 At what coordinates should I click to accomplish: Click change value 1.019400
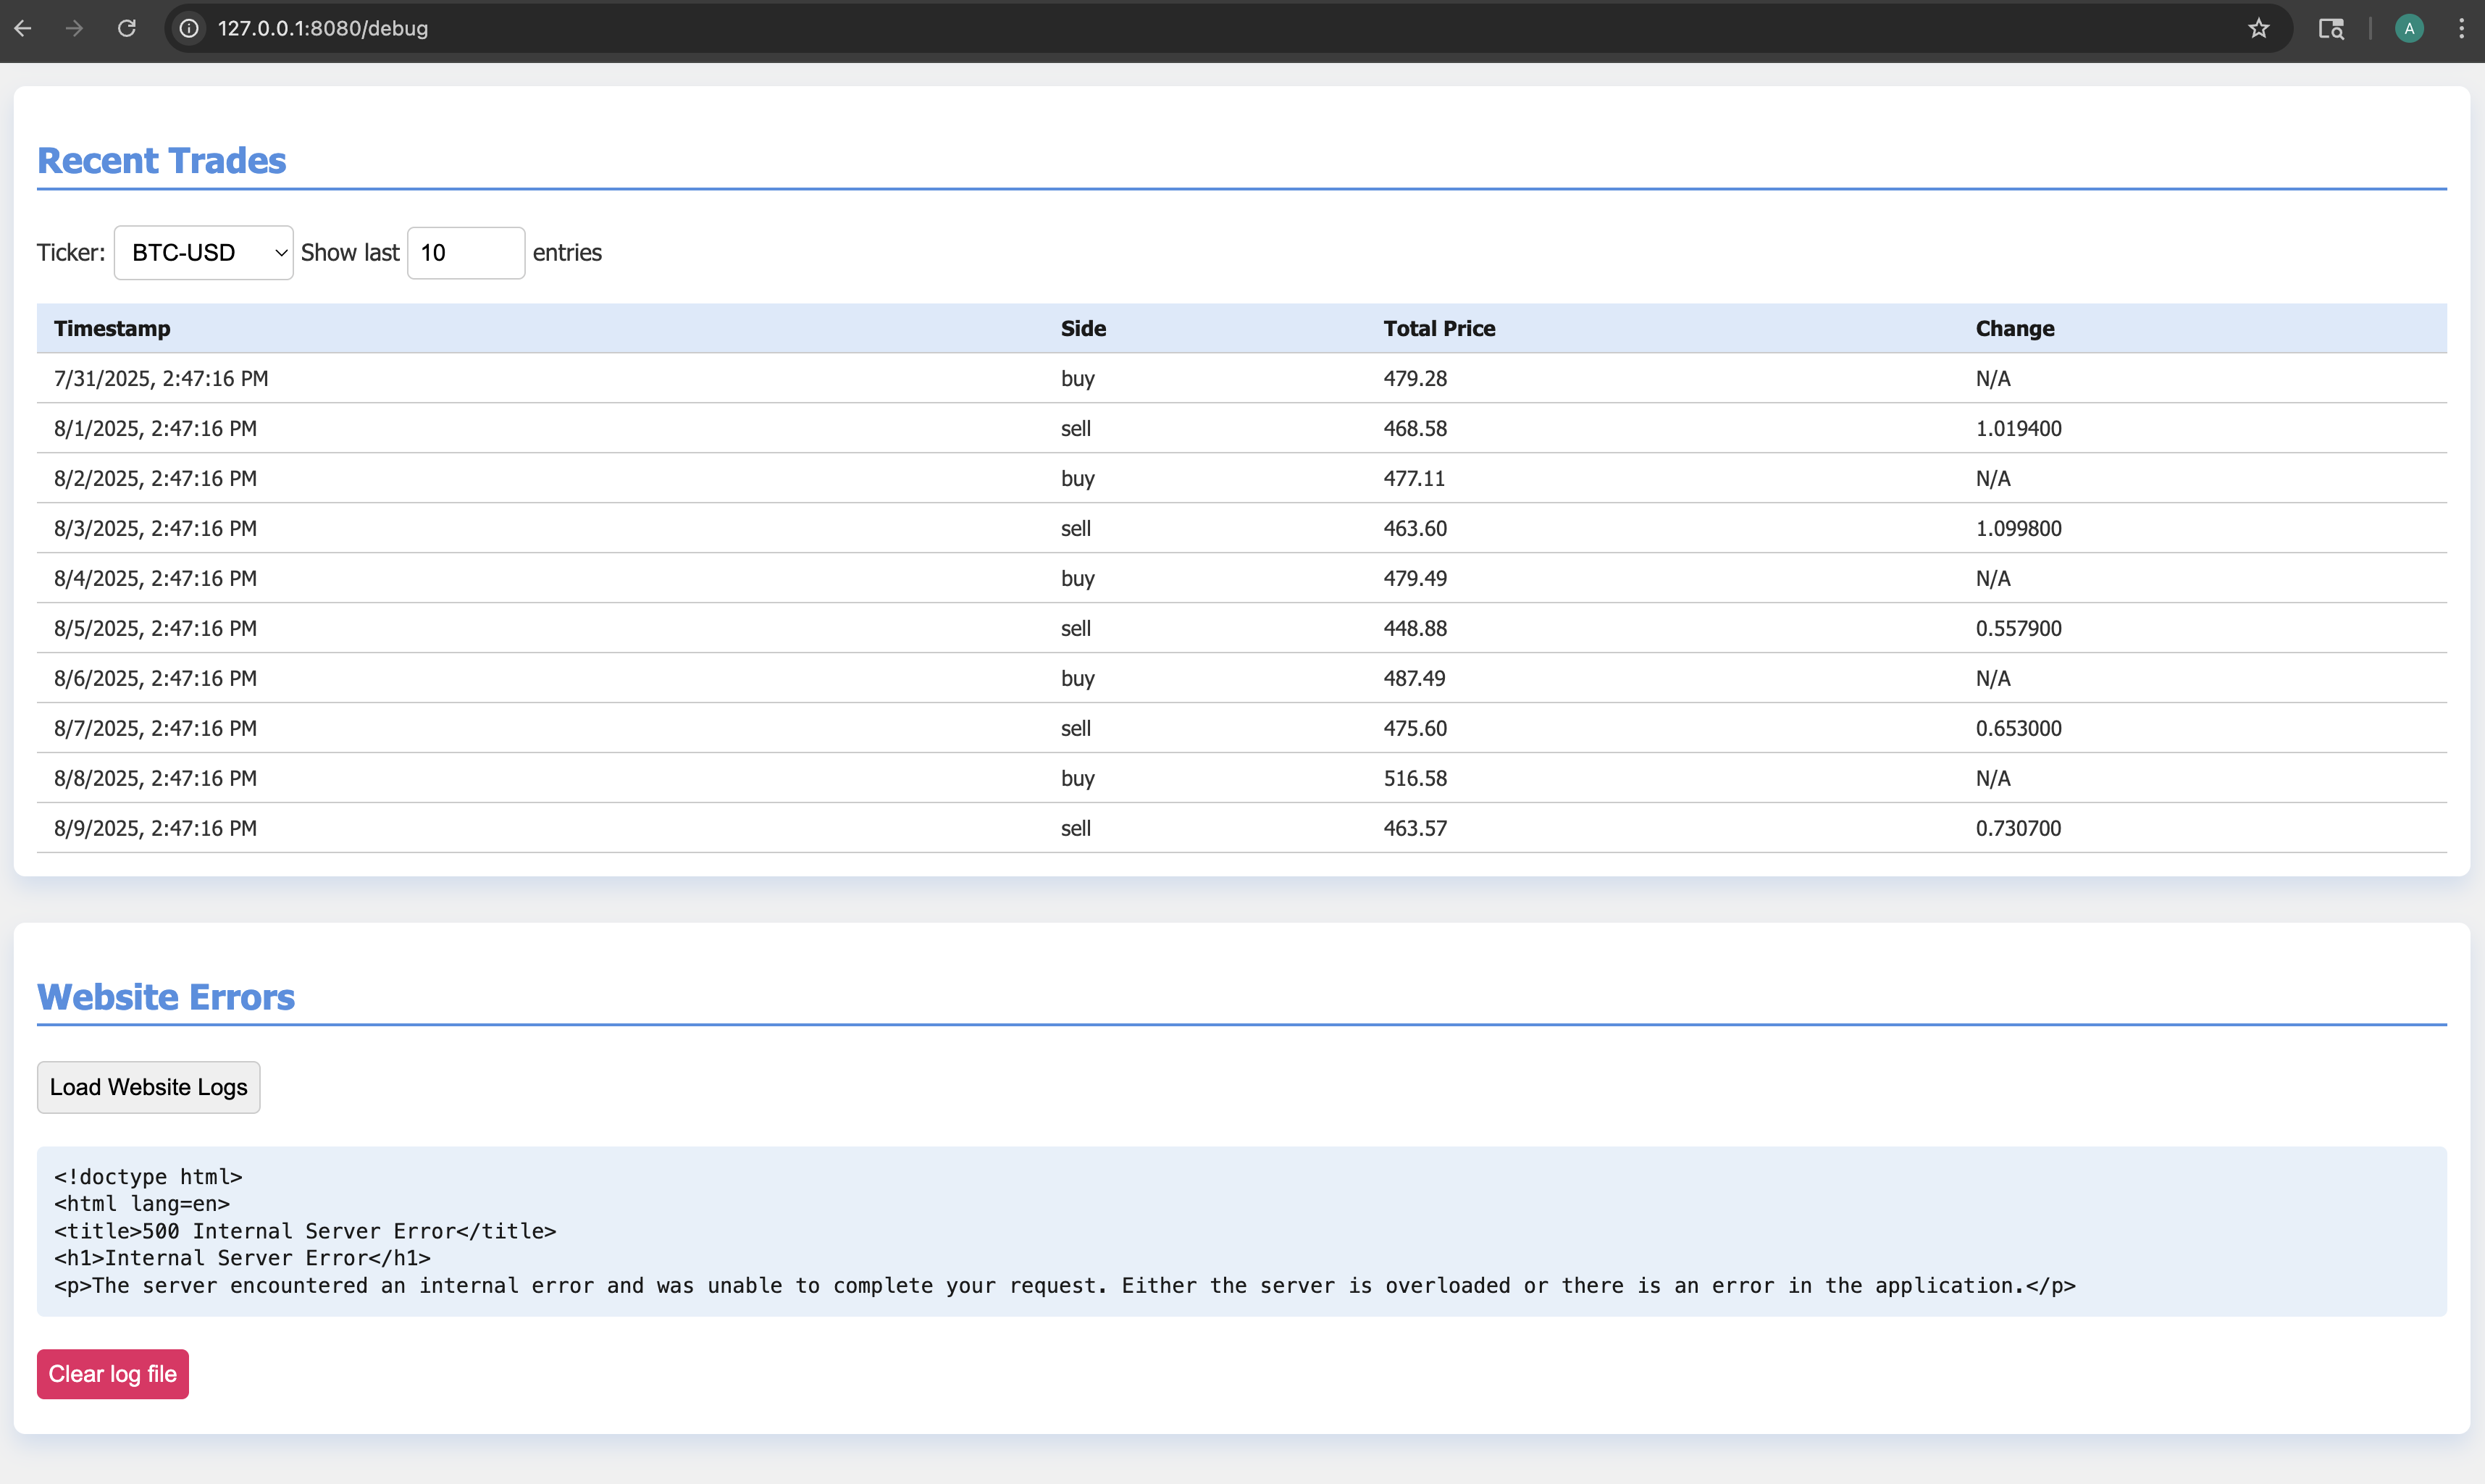2018,428
